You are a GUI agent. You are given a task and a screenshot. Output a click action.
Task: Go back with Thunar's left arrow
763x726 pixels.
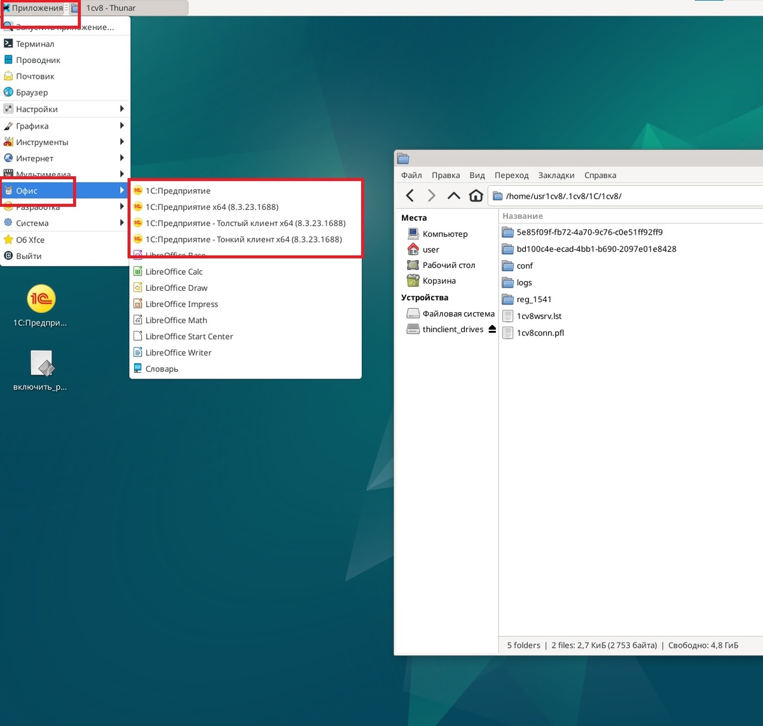(x=410, y=195)
